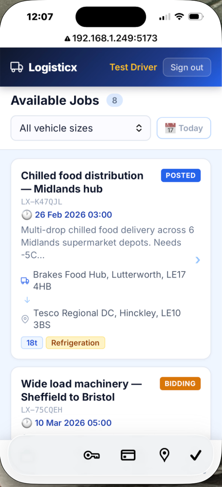Image resolution: width=222 pixels, height=487 pixels.
Task: Open the All vehicle sizes dropdown
Action: pyautogui.click(x=80, y=128)
